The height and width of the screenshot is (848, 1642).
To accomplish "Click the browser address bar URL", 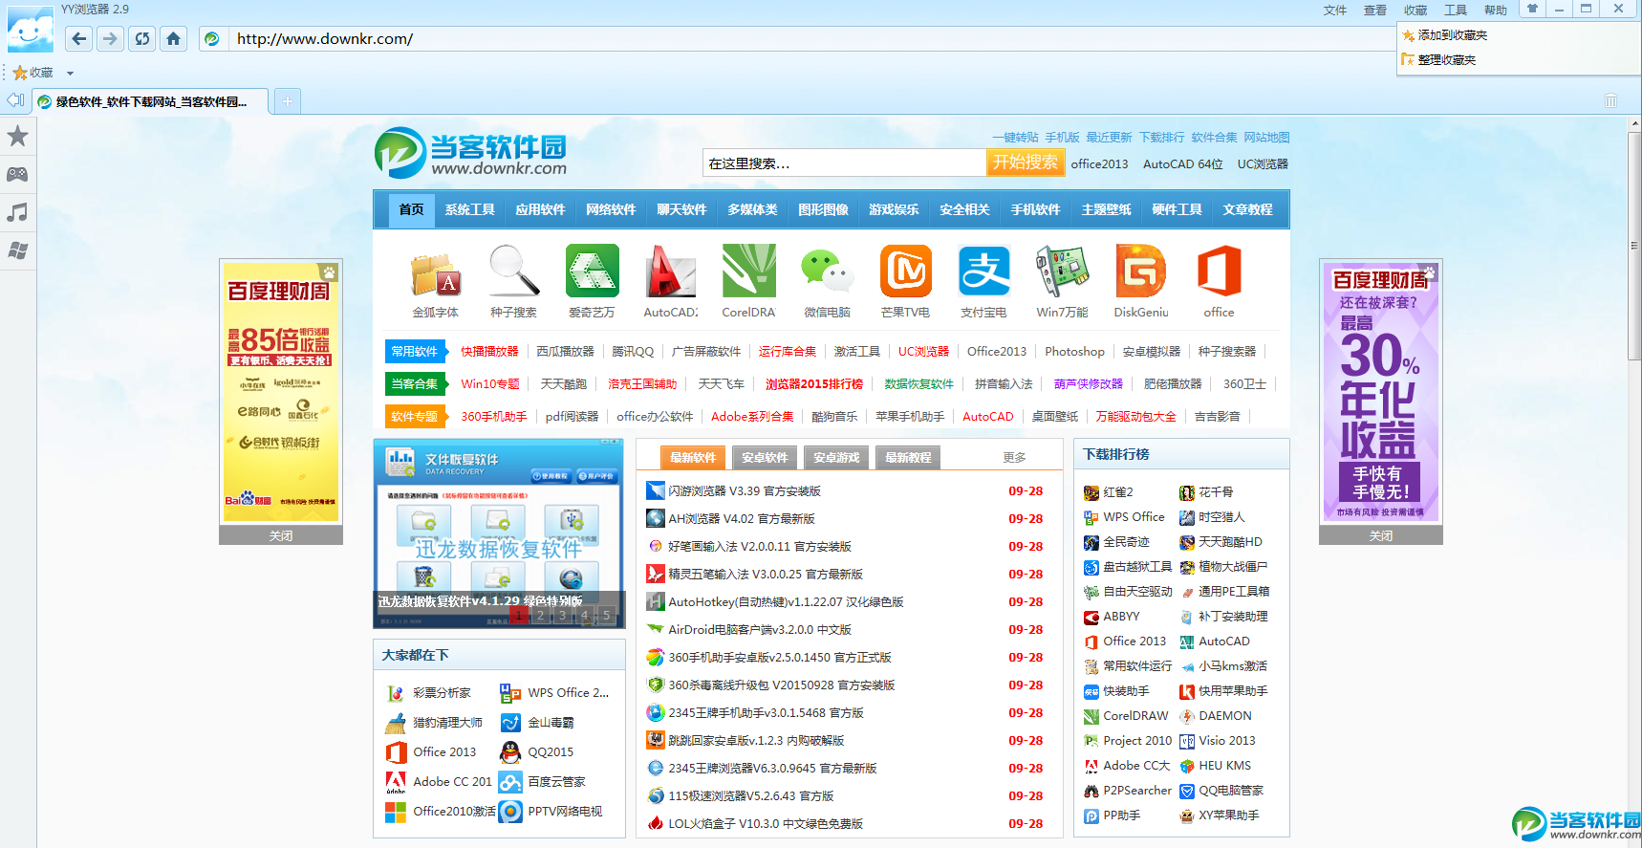I will point(325,38).
